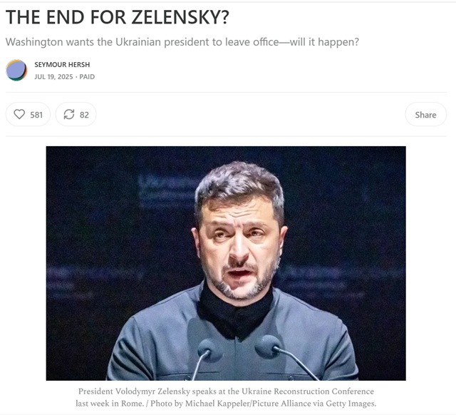Viewport: 456px width, 415px height.
Task: Click the word "ZELENSKY?" in the headline
Action: click(180, 17)
